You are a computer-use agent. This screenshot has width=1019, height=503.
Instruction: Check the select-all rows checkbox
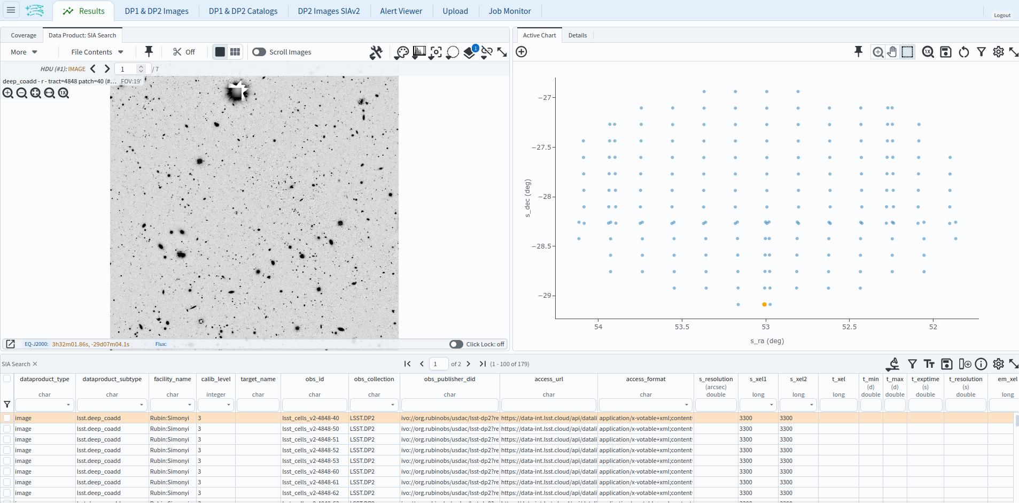coord(7,378)
